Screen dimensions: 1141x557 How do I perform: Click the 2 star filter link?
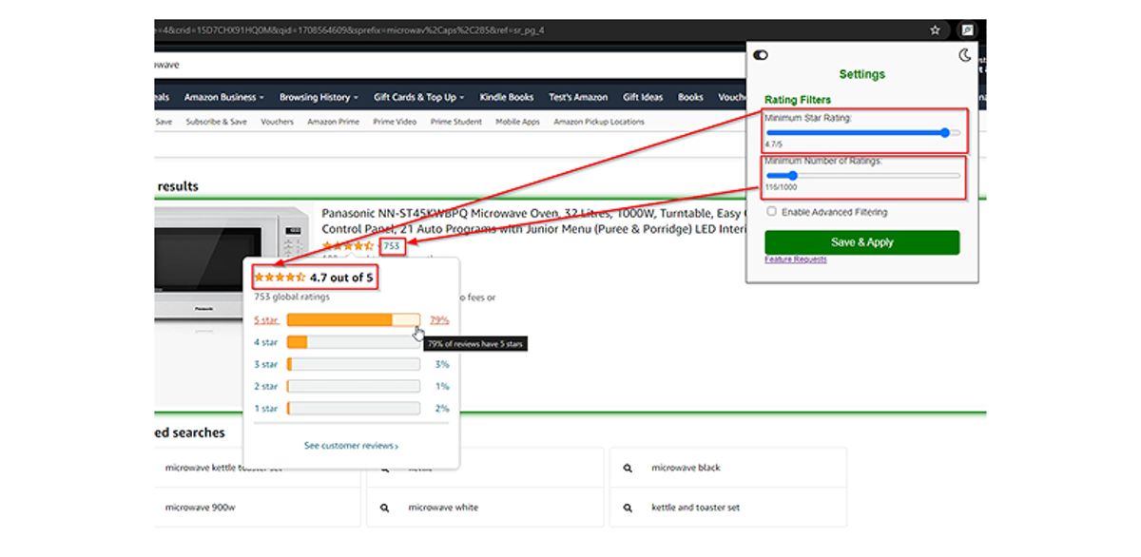click(265, 387)
